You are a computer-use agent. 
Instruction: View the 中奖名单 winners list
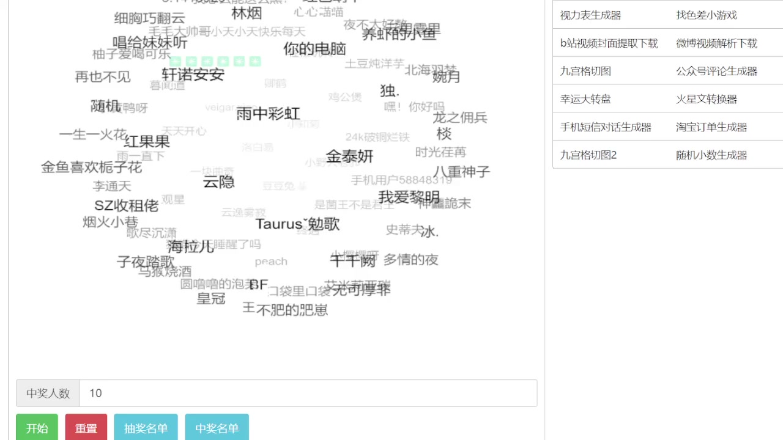217,428
